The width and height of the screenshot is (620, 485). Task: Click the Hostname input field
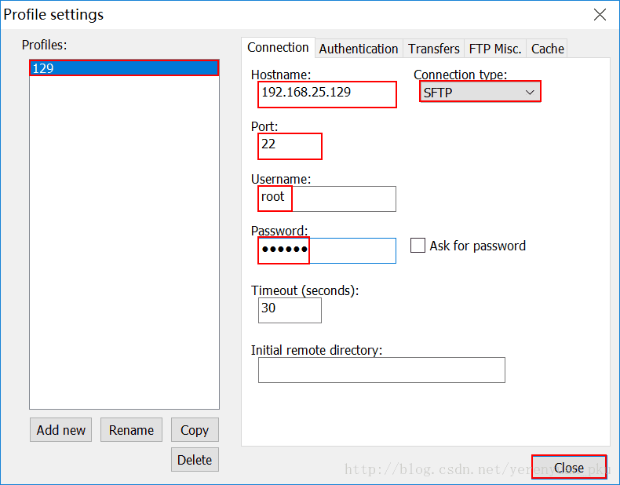pos(327,93)
